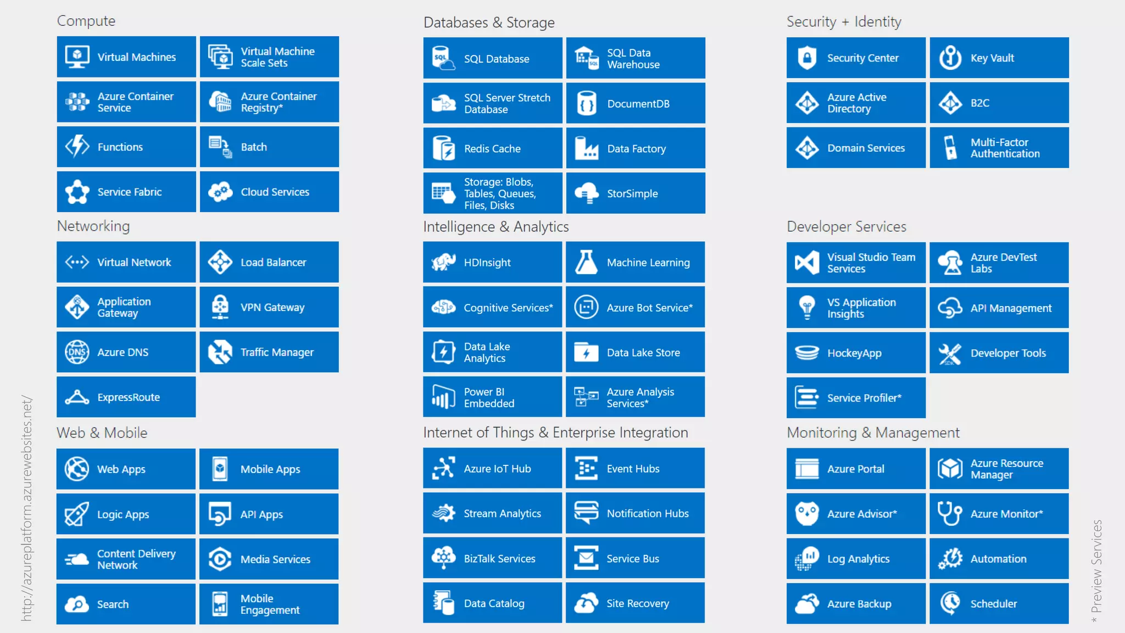Click the HDInsight elephant icon
Viewport: 1125px width, 633px height.
tap(443, 262)
